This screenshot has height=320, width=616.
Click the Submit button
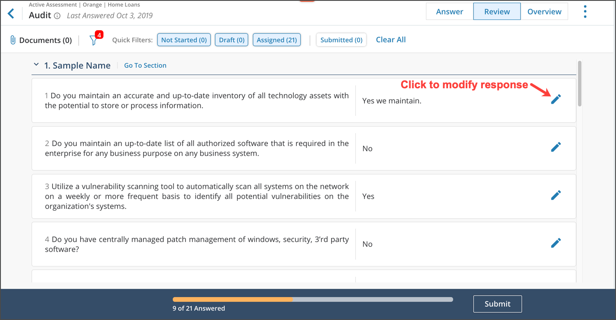point(498,304)
